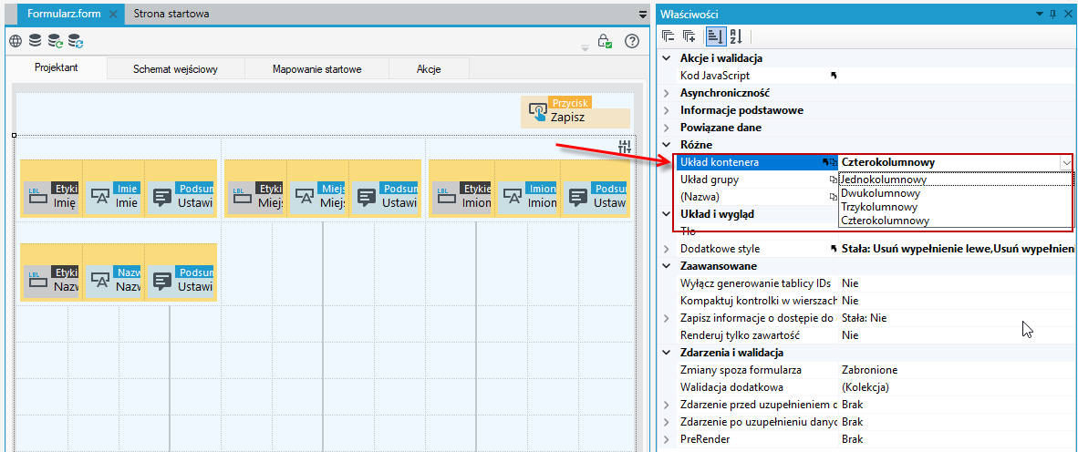The height and width of the screenshot is (452, 1078).
Task: Close the Właściwości panel
Action: point(1067,14)
